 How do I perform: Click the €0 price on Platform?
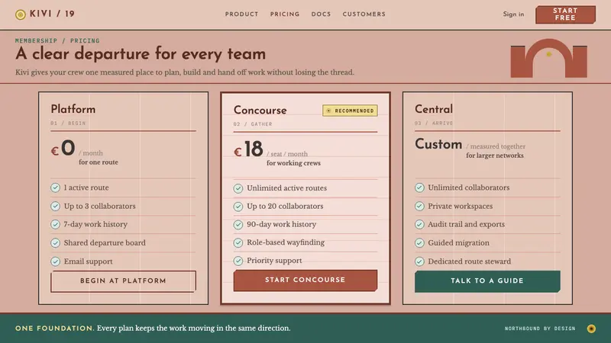pos(63,149)
